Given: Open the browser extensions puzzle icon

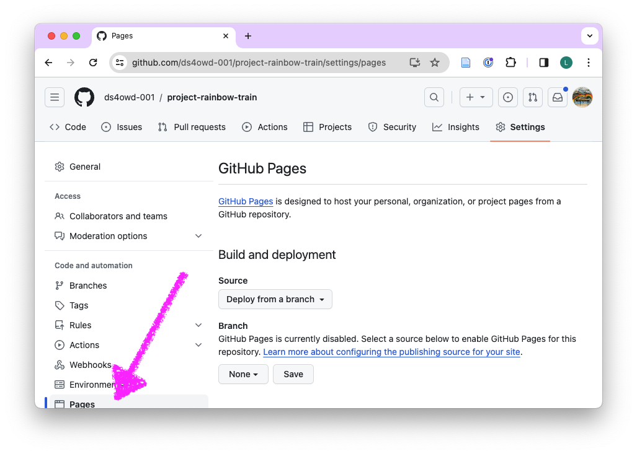Looking at the screenshot, I should tap(510, 63).
